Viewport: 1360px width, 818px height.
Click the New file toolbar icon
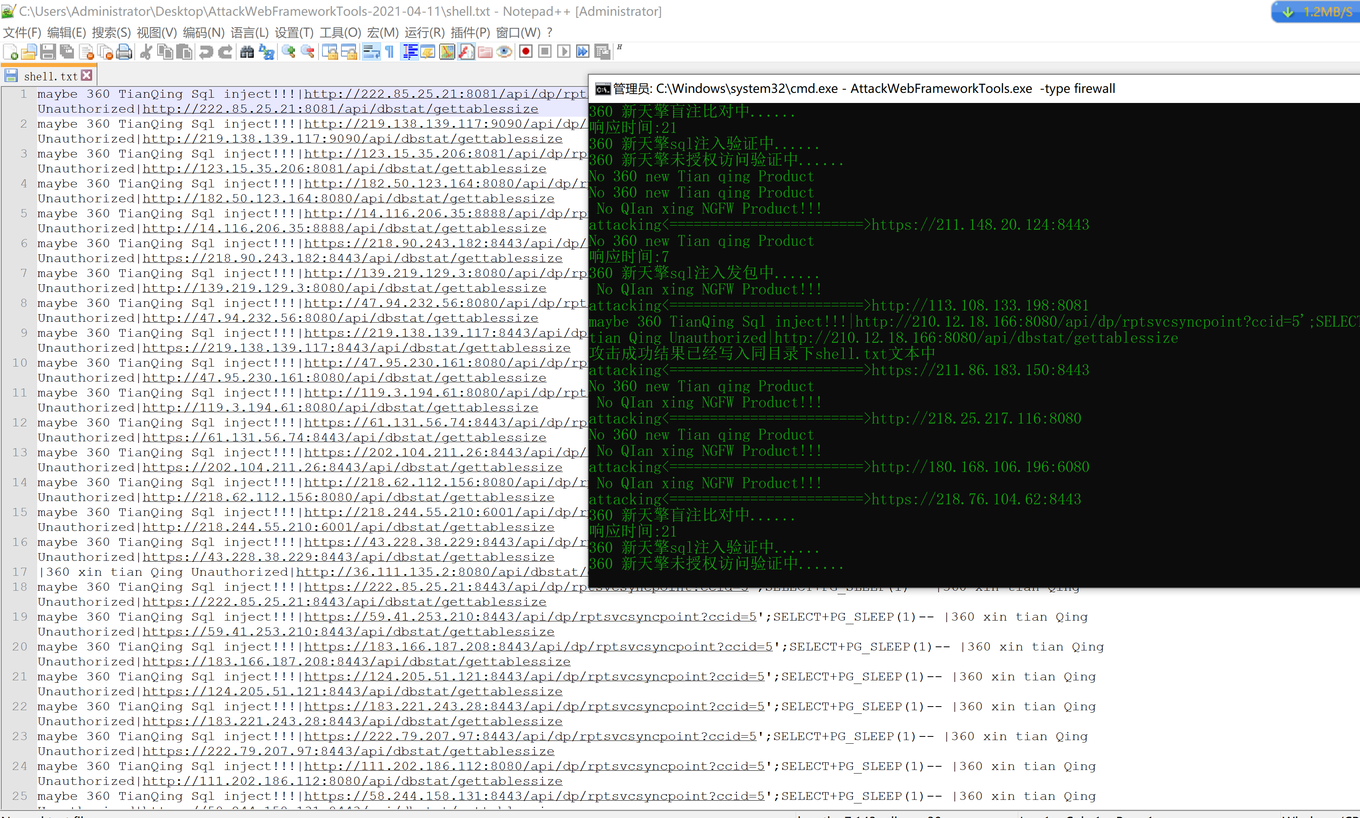click(x=11, y=52)
